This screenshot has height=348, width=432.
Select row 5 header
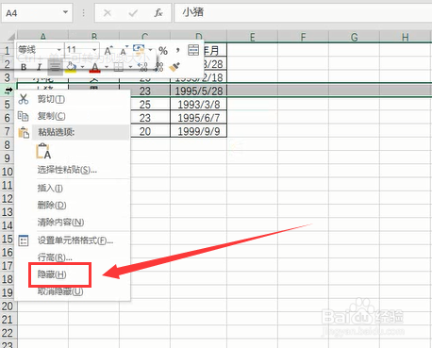[8, 105]
